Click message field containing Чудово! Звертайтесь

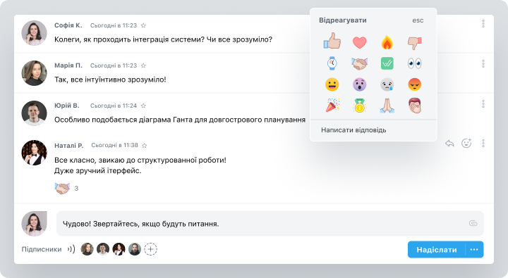point(270,223)
